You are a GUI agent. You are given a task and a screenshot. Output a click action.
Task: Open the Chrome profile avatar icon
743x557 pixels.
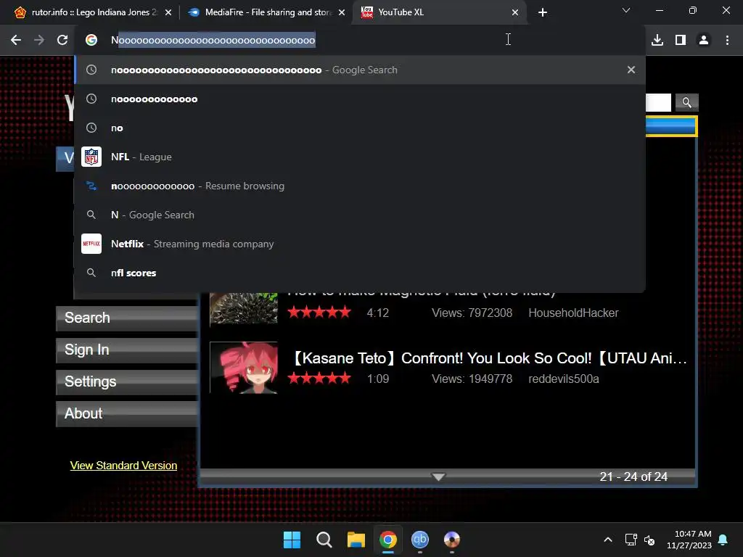[x=704, y=40]
